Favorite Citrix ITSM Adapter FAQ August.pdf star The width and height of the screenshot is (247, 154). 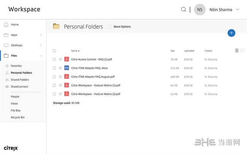pyautogui.click(x=60, y=77)
